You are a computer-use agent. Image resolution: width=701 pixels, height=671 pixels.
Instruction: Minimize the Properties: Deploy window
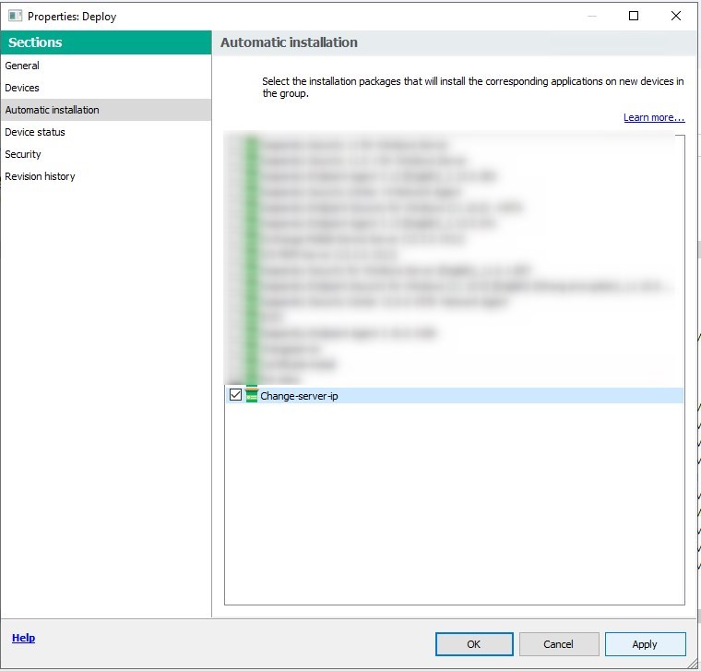tap(591, 16)
